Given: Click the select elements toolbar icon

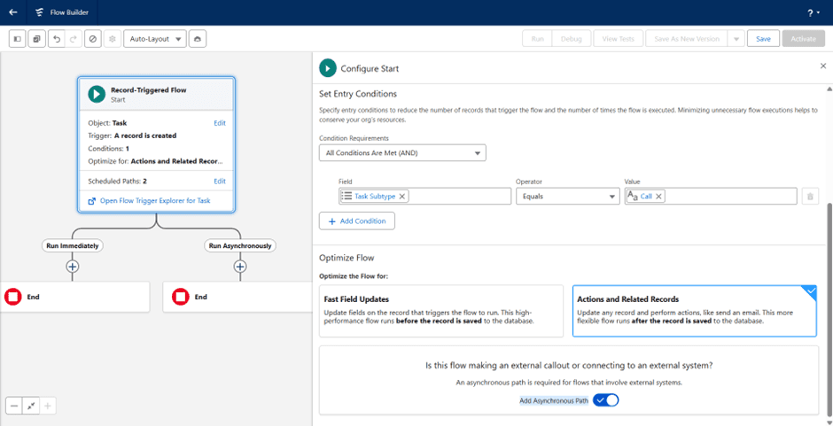Looking at the screenshot, I should [36, 39].
